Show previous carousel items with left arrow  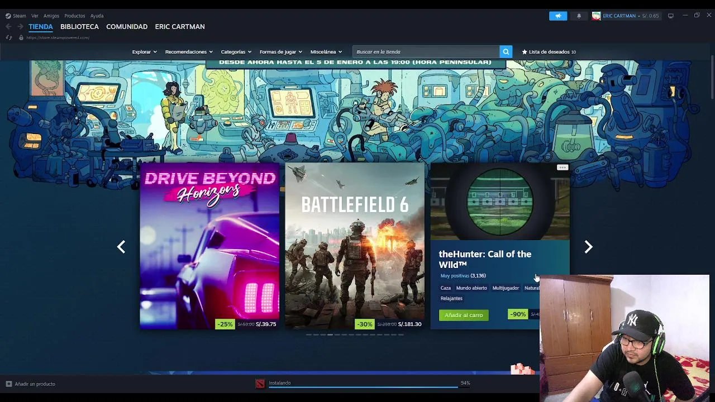click(121, 247)
